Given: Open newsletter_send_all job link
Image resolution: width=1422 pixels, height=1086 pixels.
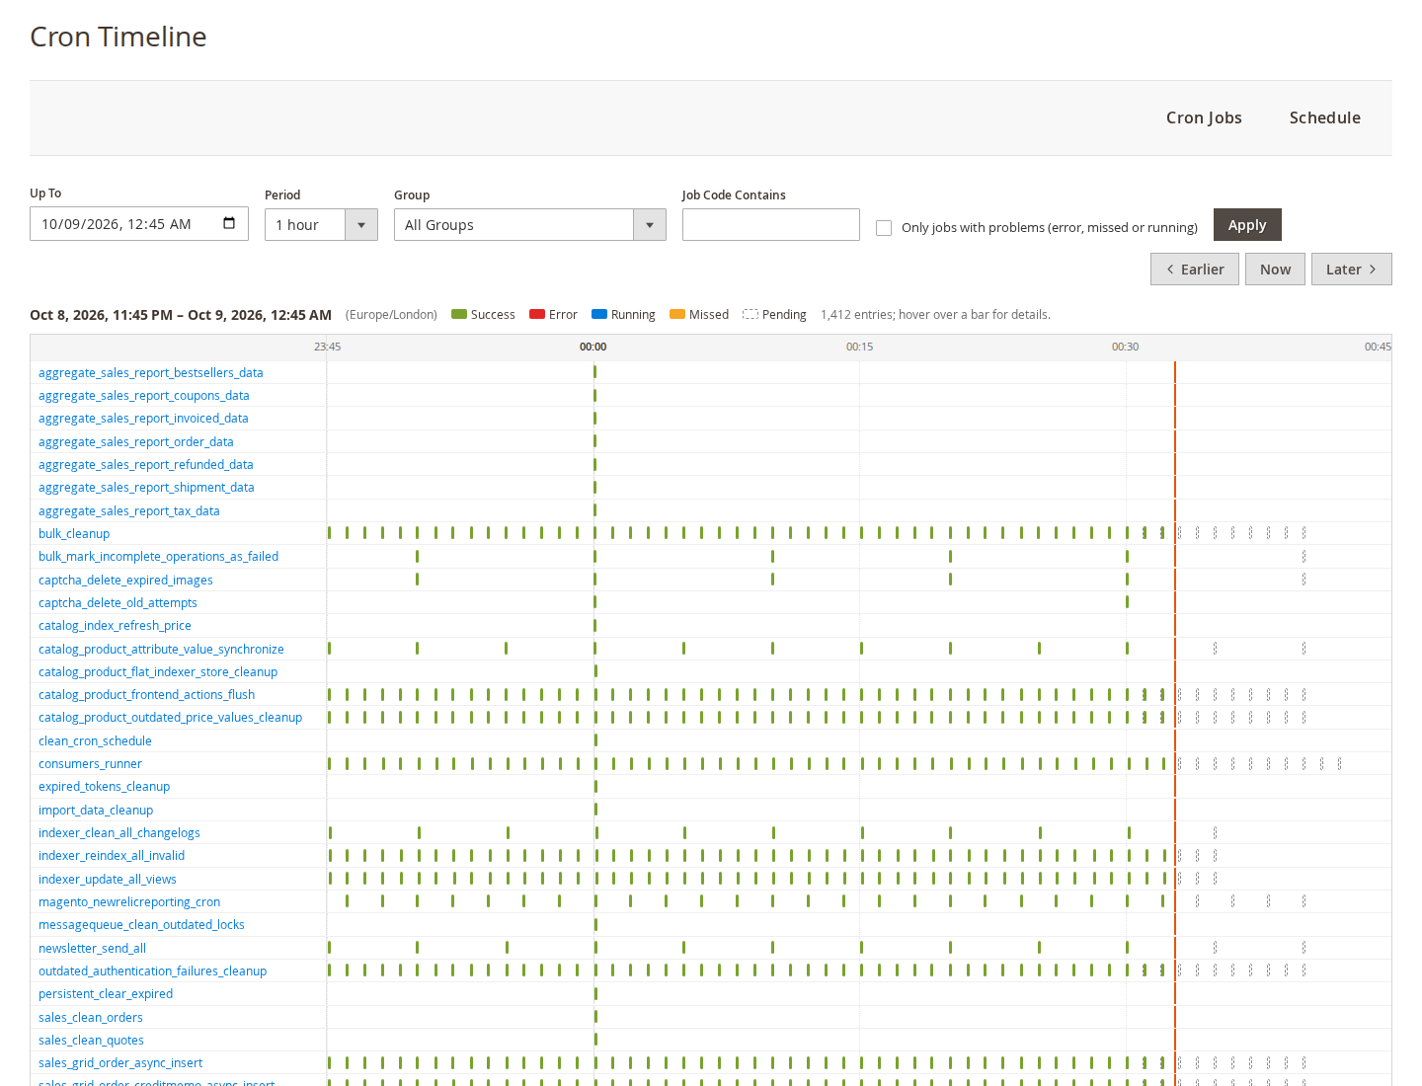Looking at the screenshot, I should [x=92, y=948].
